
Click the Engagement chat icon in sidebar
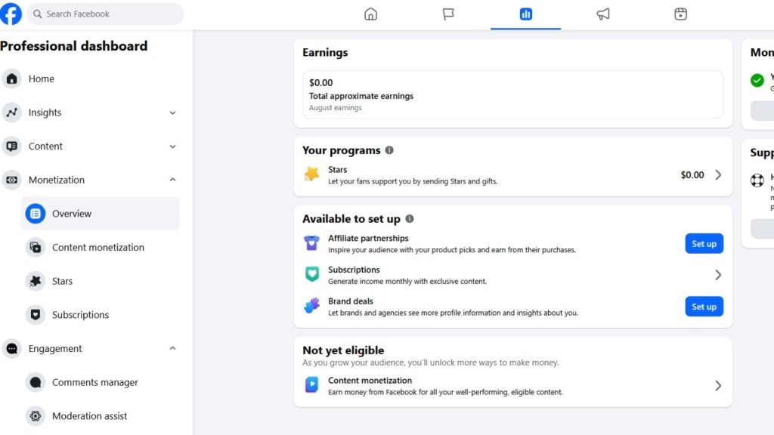[x=12, y=349]
